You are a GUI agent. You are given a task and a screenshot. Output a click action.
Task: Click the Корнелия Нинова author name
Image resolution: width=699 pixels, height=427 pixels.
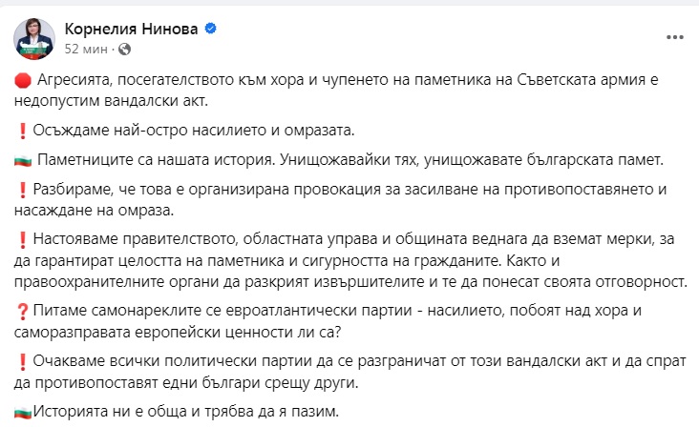[131, 29]
